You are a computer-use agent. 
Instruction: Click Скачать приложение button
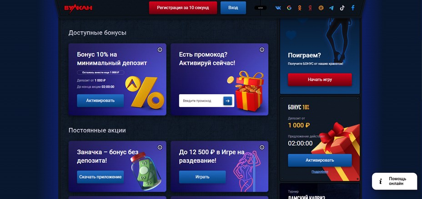pyautogui.click(x=100, y=177)
